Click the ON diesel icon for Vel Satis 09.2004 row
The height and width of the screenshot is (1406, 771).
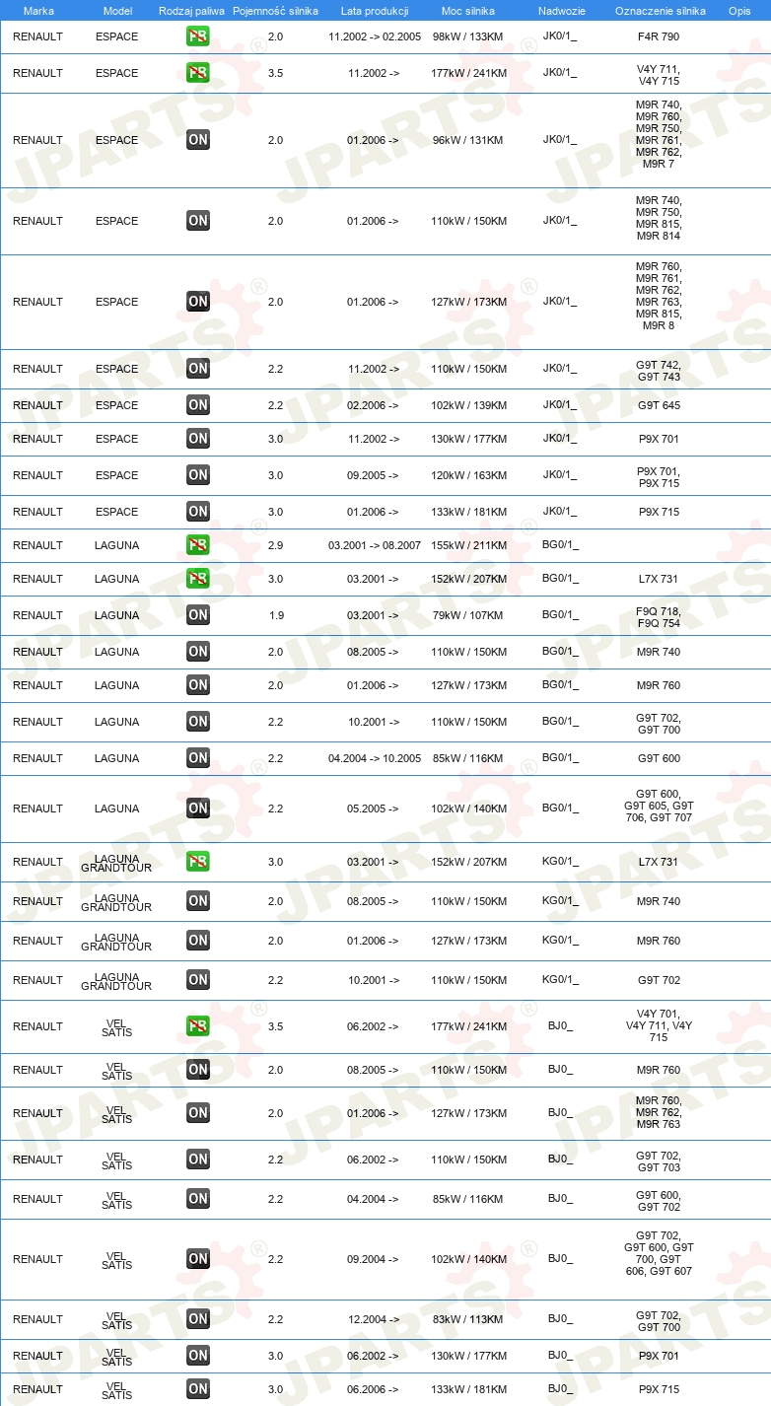point(198,1259)
